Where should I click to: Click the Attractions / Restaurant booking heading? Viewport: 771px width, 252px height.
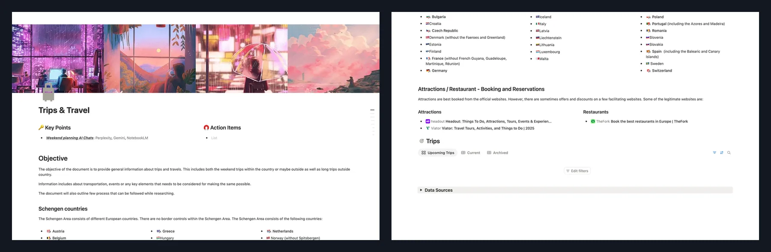481,89
